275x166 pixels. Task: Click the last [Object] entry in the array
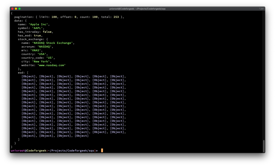[x=82, y=136]
